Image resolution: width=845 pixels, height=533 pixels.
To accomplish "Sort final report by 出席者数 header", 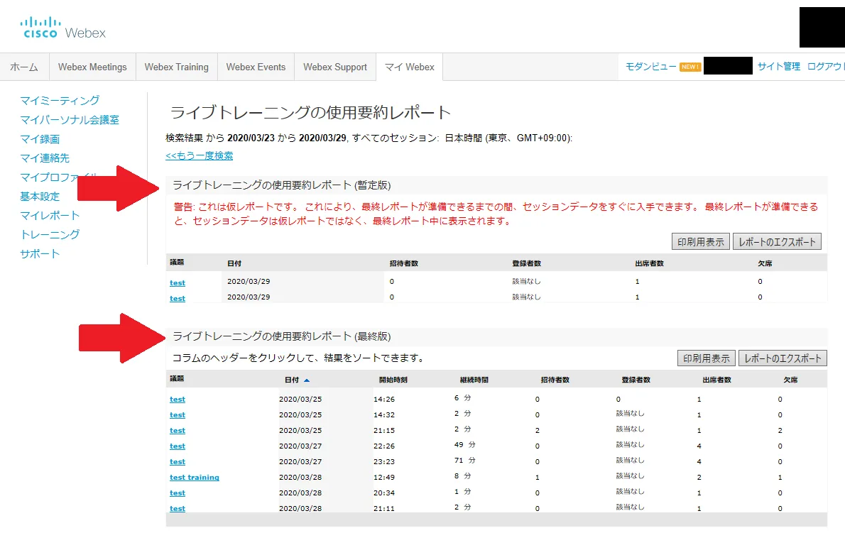I will [716, 380].
